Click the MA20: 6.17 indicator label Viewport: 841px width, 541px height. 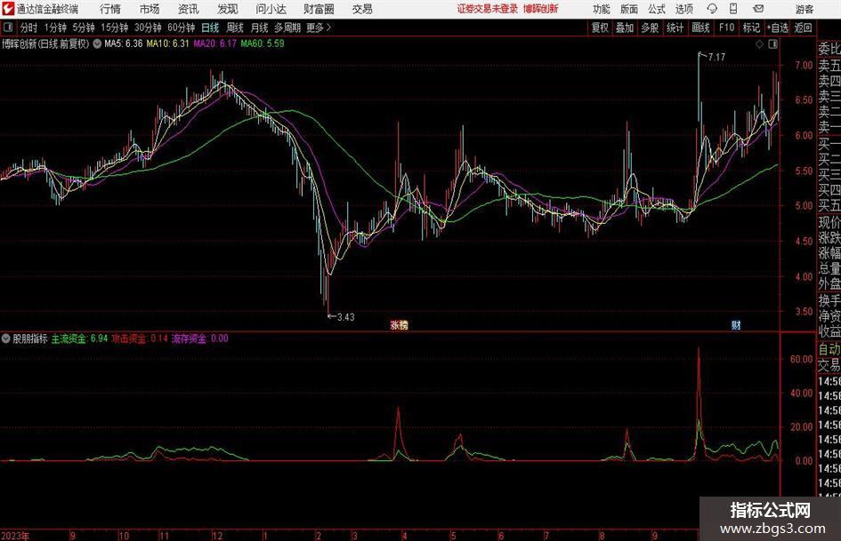(x=214, y=44)
